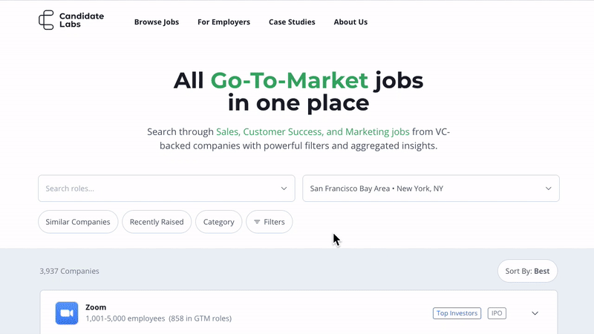The width and height of the screenshot is (594, 334).
Task: Change the Sort By: Best option
Action: coord(527,271)
